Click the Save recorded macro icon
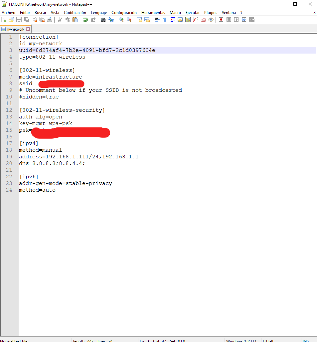The width and height of the screenshot is (317, 342). pyautogui.click(x=252, y=20)
